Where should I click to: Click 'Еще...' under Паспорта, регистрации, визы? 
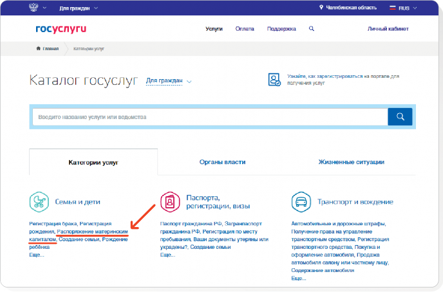pos(168,255)
